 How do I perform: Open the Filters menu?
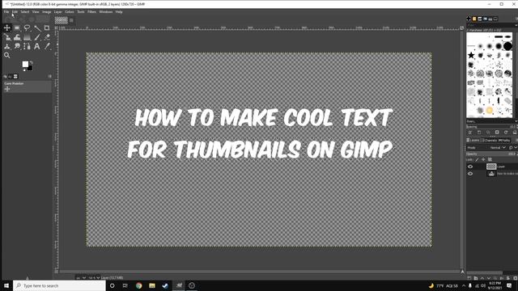[91, 12]
